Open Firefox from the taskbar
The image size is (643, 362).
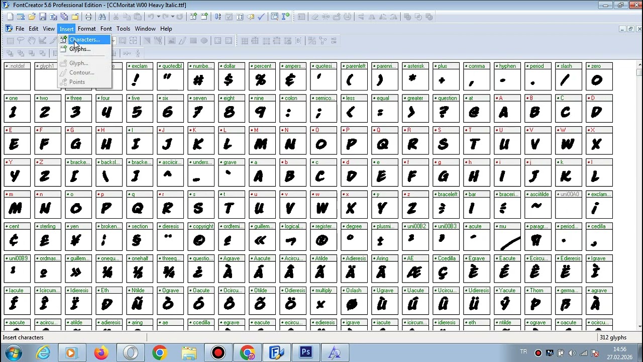[101, 352]
